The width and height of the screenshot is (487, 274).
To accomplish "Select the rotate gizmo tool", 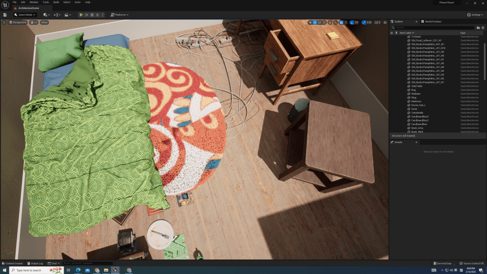I will click(x=320, y=22).
